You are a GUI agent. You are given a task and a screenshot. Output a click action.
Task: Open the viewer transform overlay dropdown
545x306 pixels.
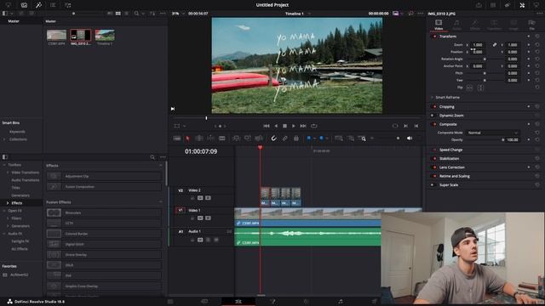[185, 127]
